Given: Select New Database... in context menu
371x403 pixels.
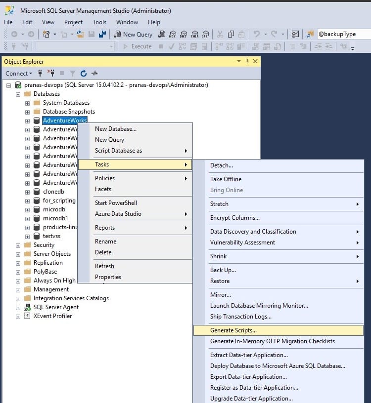Looking at the screenshot, I should pyautogui.click(x=135, y=129).
